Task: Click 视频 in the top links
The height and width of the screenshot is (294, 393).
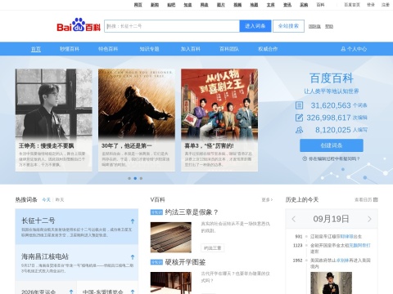Action: click(237, 5)
